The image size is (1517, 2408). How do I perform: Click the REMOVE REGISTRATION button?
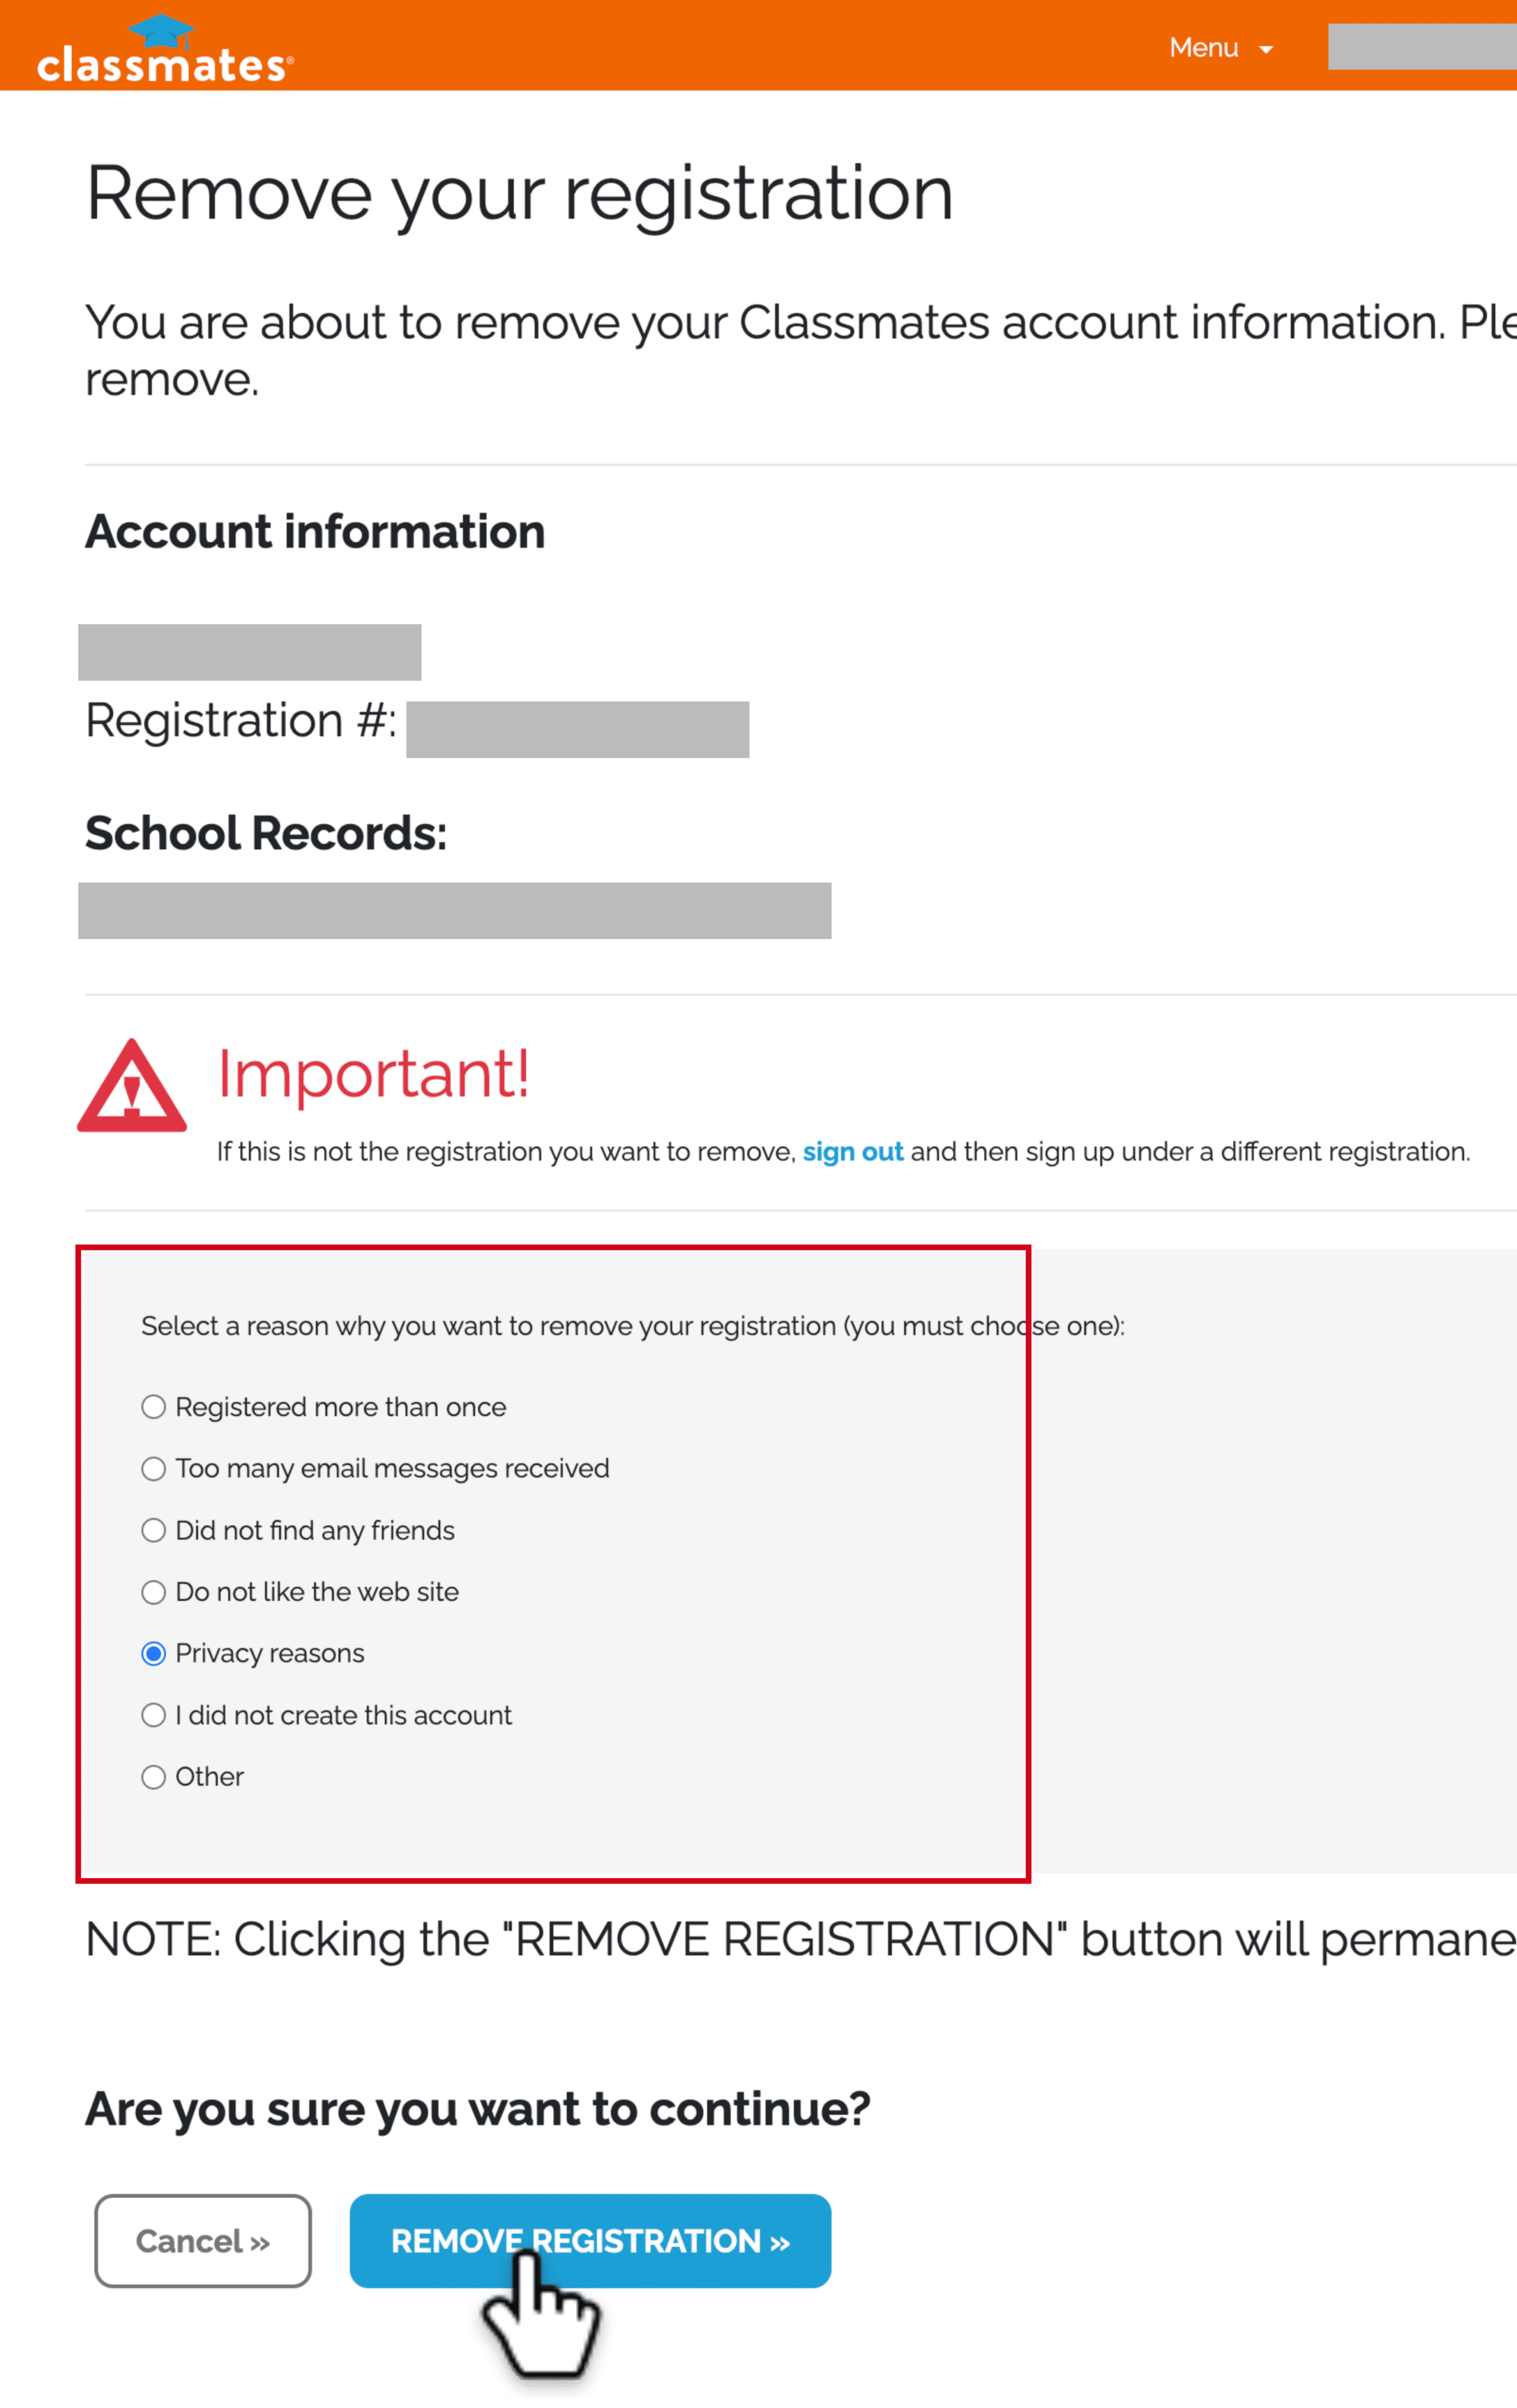[590, 2241]
